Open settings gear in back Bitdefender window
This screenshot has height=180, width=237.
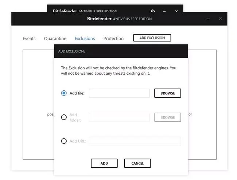click(x=153, y=11)
